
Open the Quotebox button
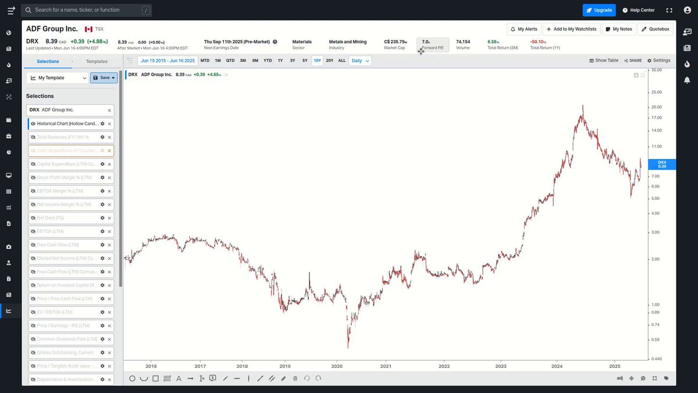click(655, 29)
